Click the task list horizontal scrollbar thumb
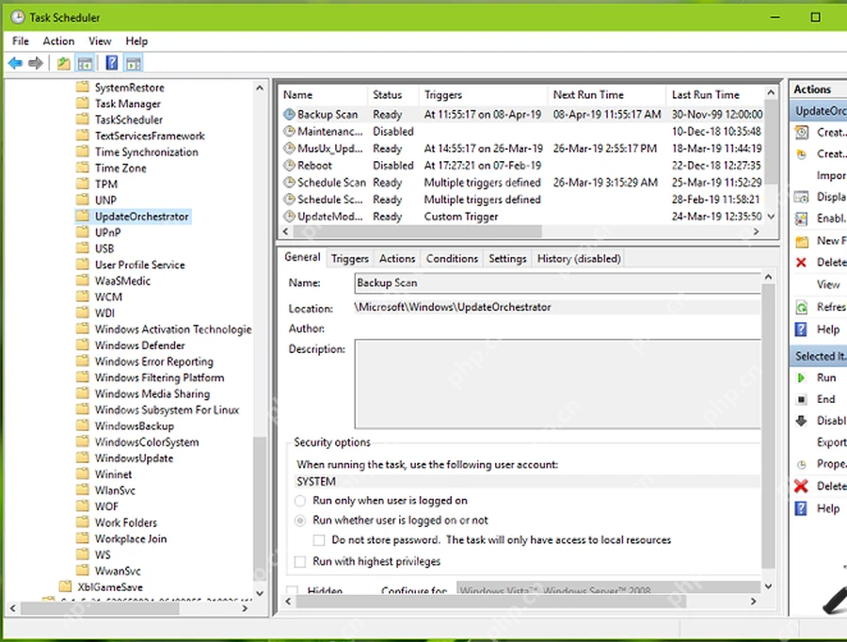Viewport: 847px width, 642px height. tap(417, 232)
